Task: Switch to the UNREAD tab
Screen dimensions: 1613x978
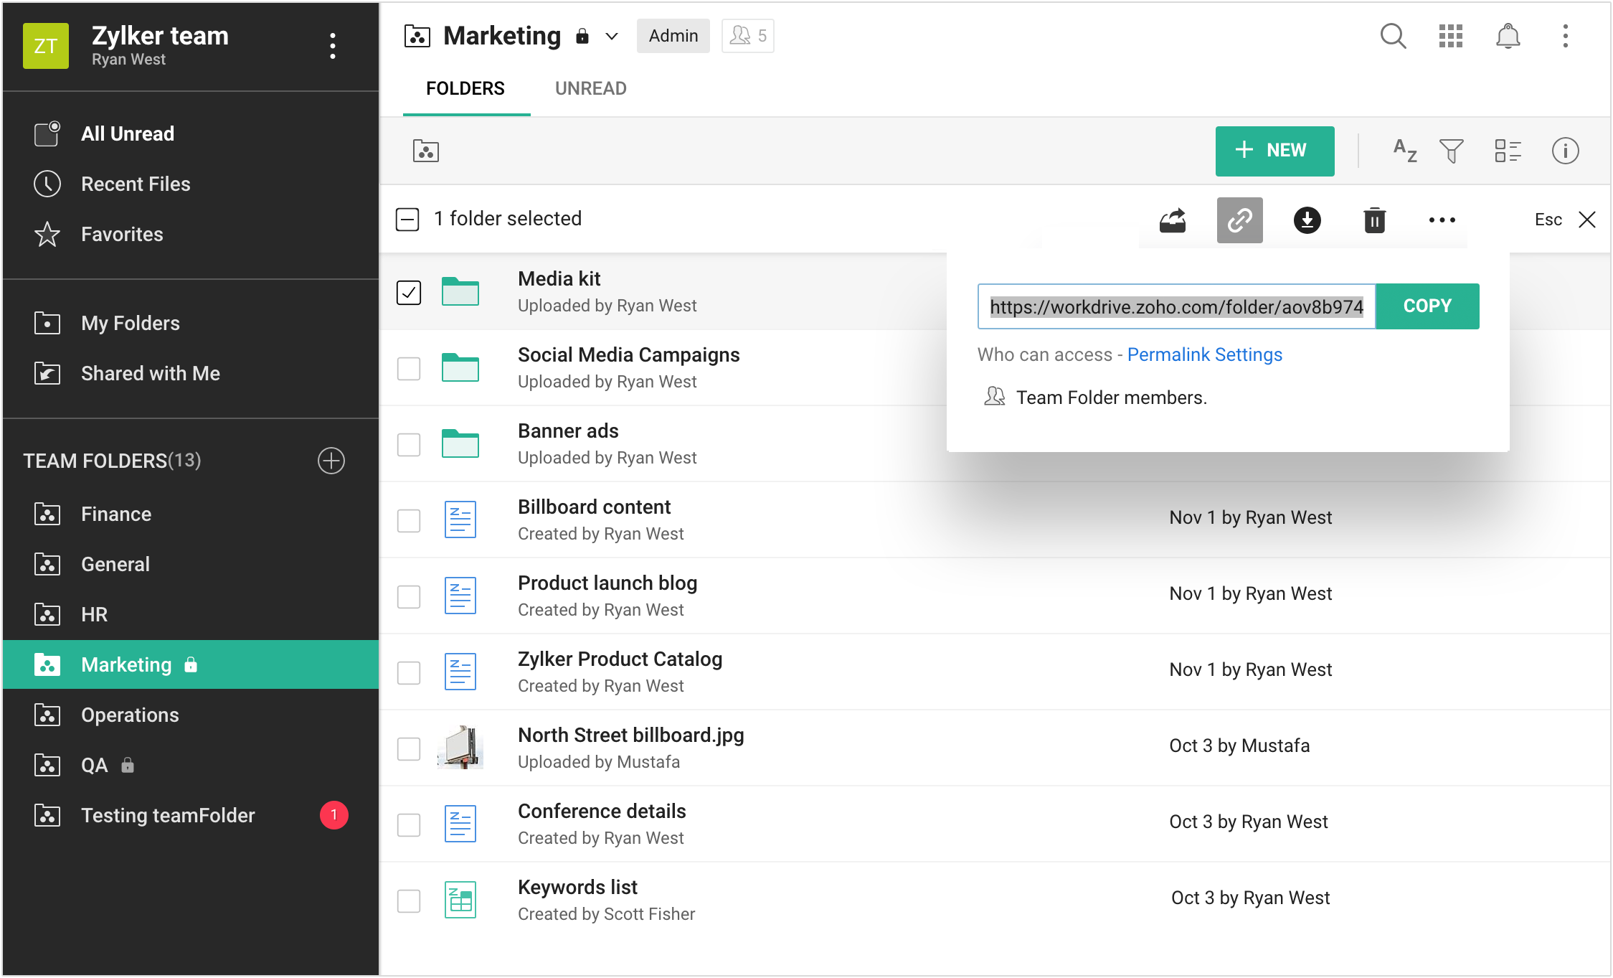Action: pos(591,88)
